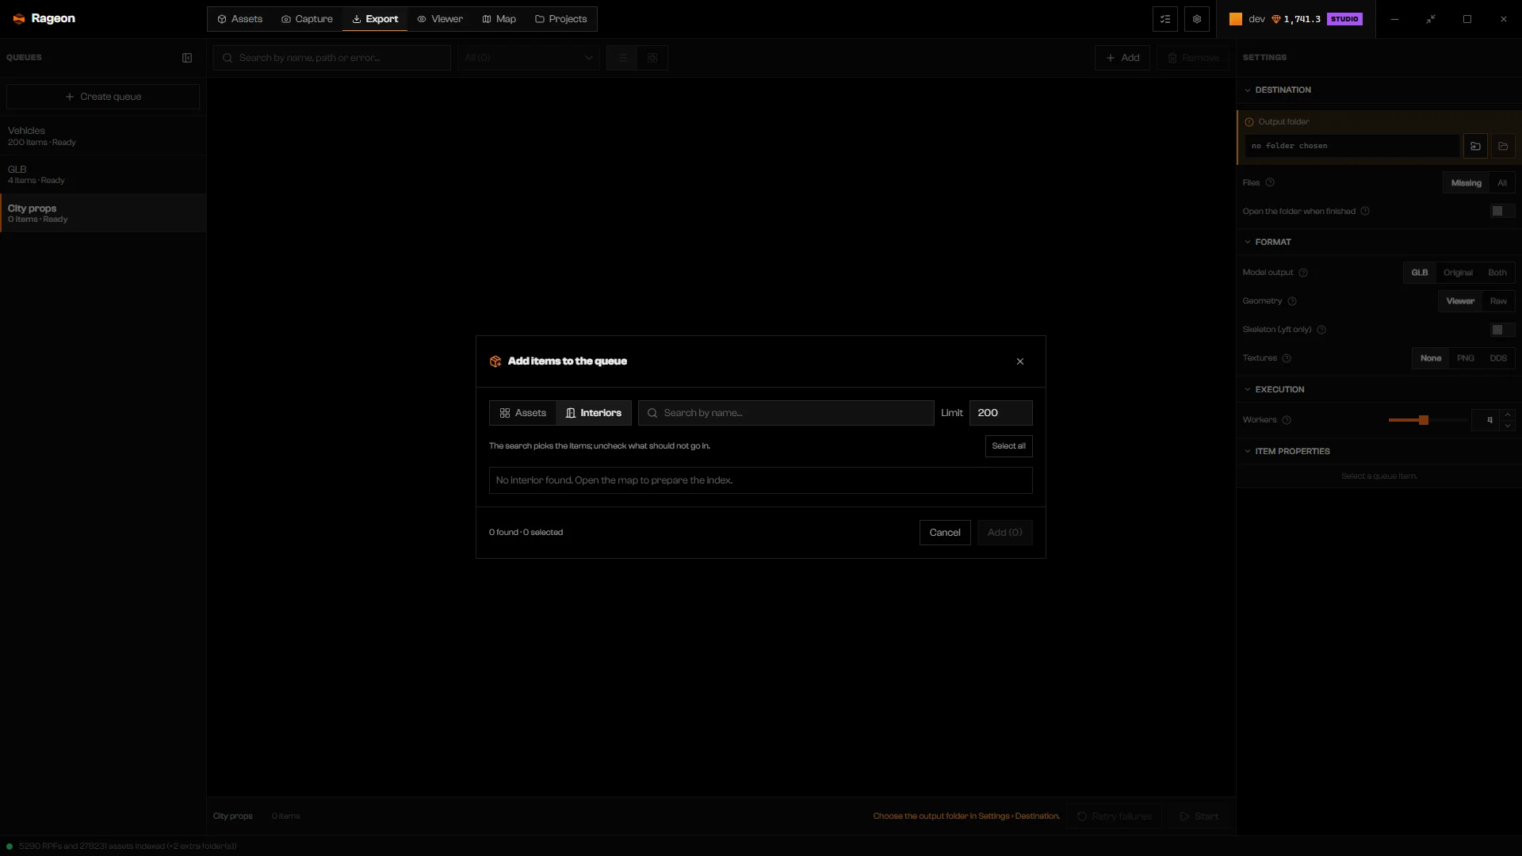Screen dimensions: 1522x856
Task: Set Textures to PNG
Action: (x=1466, y=358)
